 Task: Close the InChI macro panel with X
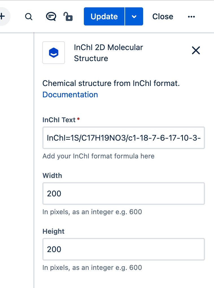point(196,51)
